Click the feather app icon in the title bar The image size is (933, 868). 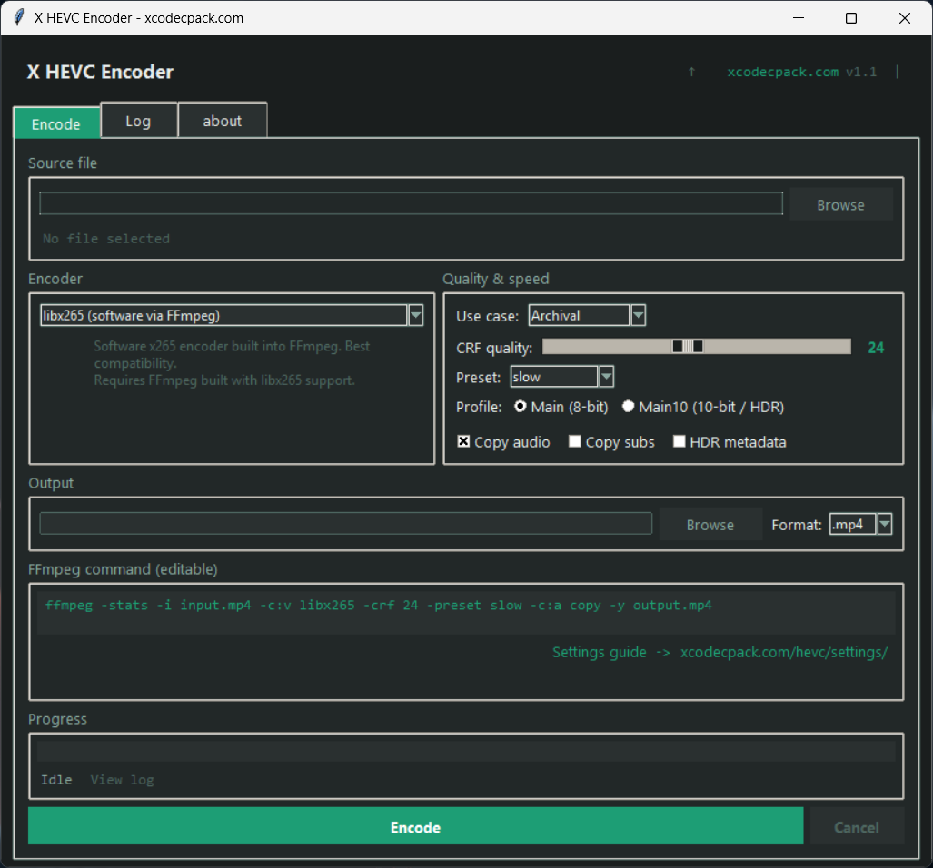coord(18,17)
